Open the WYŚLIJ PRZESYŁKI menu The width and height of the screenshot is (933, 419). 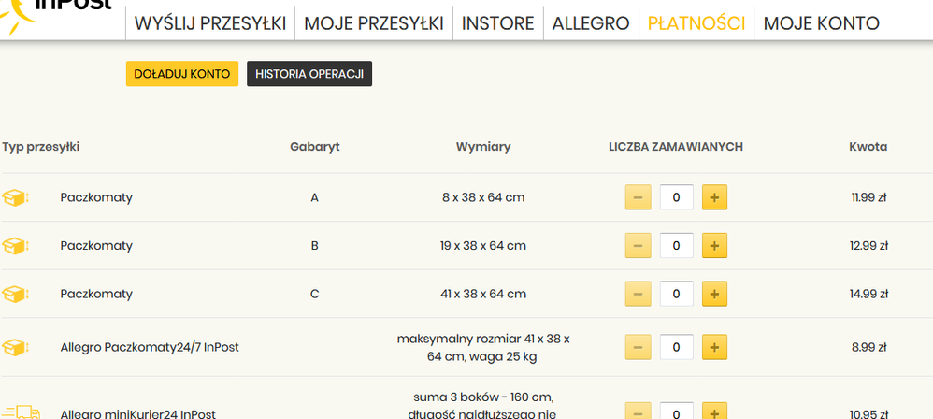pos(210,23)
